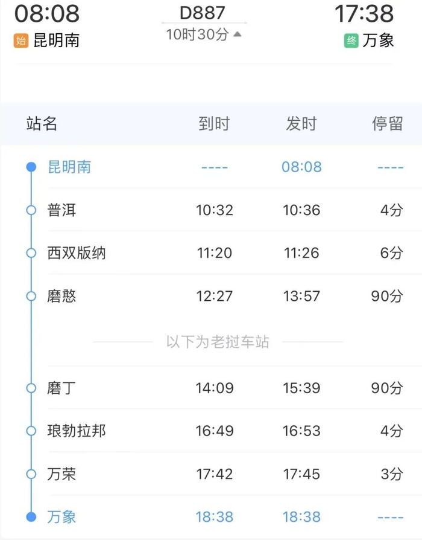422x540 pixels.
Task: Click the 琅勃拉邦 stop circle marker
Action: click(x=31, y=431)
